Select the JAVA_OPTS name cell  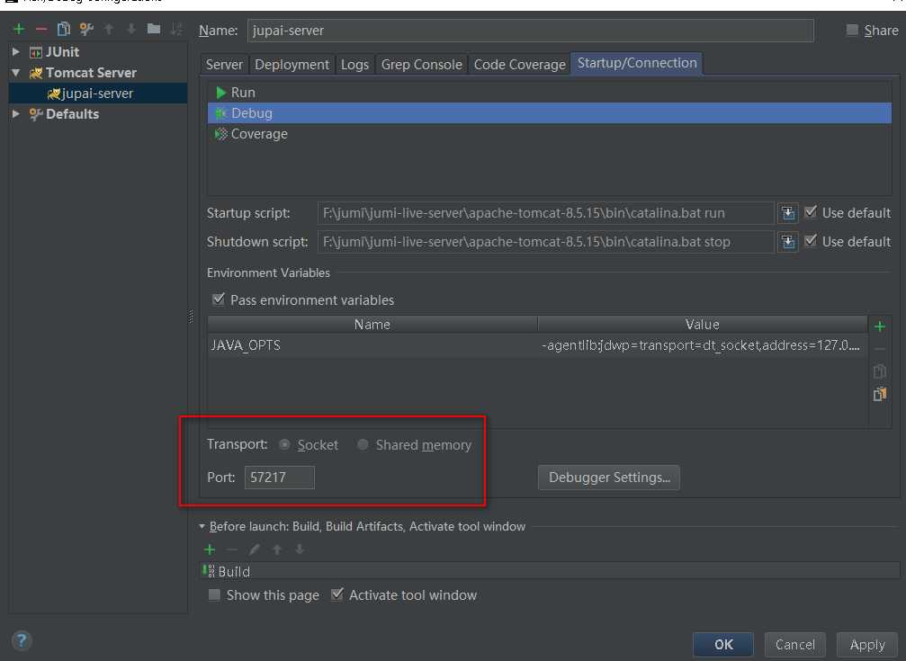tap(372, 345)
